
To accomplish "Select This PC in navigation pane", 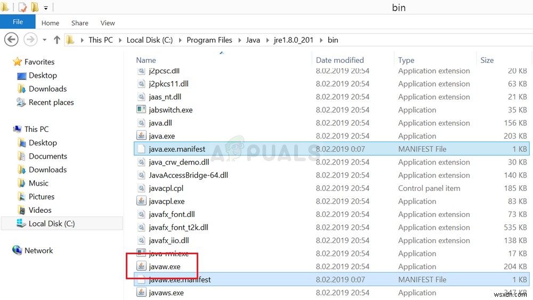I will click(x=36, y=129).
